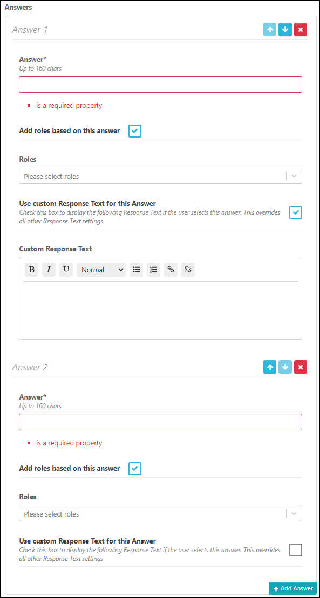Click required property error under Answer 2
This screenshot has width=320, height=598.
click(x=69, y=443)
